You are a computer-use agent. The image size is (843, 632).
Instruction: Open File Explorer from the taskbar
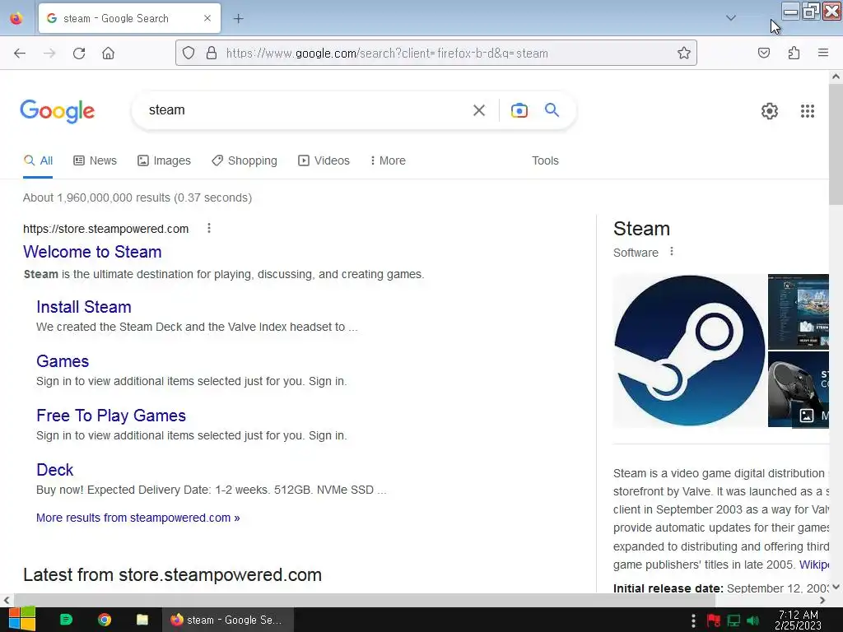142,620
